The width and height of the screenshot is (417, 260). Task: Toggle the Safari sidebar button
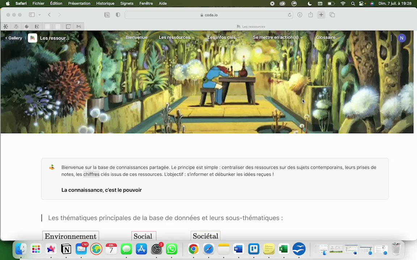tap(31, 15)
